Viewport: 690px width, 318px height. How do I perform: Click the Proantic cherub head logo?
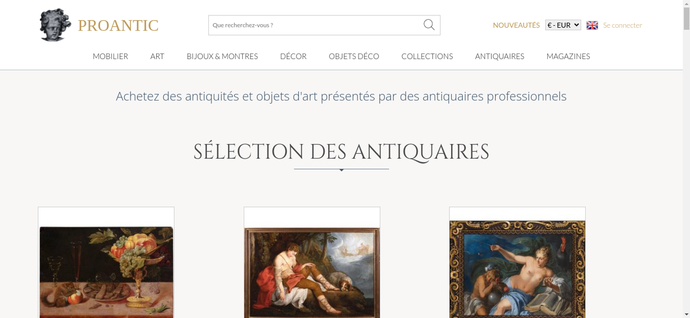pos(55,25)
